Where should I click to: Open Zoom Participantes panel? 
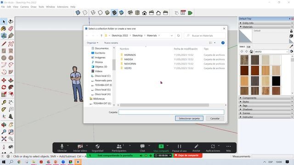coord(119,148)
